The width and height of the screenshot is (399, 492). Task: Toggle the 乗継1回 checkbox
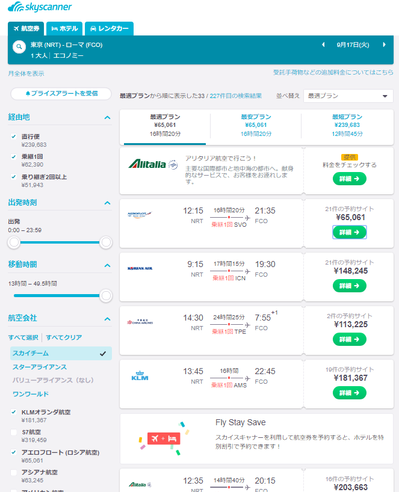click(x=13, y=156)
